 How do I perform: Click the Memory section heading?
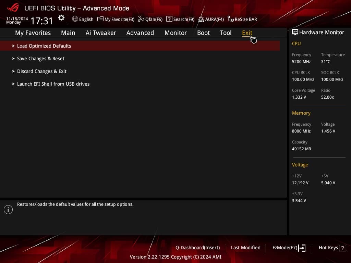coord(301,113)
